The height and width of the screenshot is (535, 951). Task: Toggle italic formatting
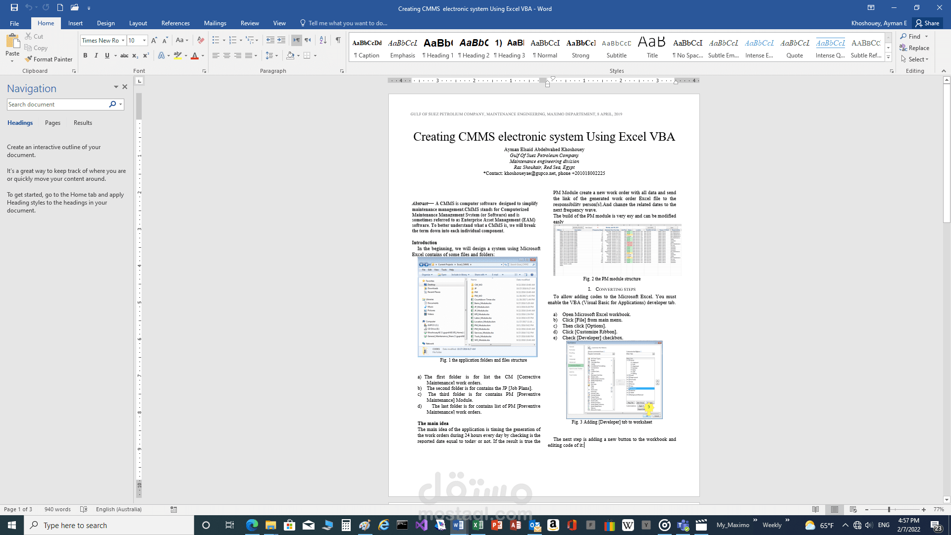(x=96, y=55)
